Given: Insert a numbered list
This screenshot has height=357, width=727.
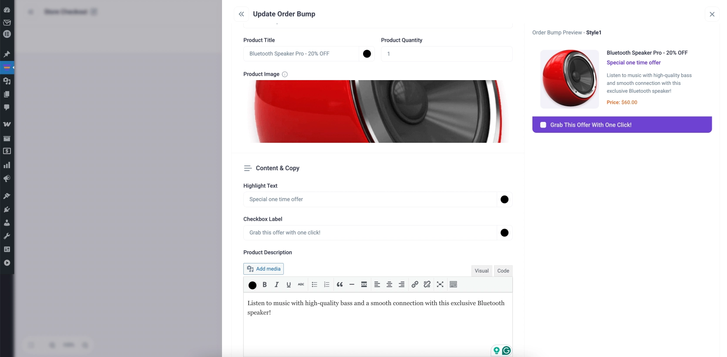Looking at the screenshot, I should (x=326, y=284).
